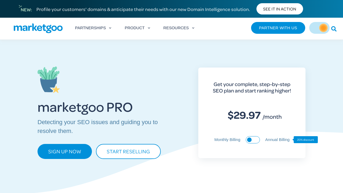The height and width of the screenshot is (193, 343).
Task: Select the Annual Billing option label
Action: (277, 140)
